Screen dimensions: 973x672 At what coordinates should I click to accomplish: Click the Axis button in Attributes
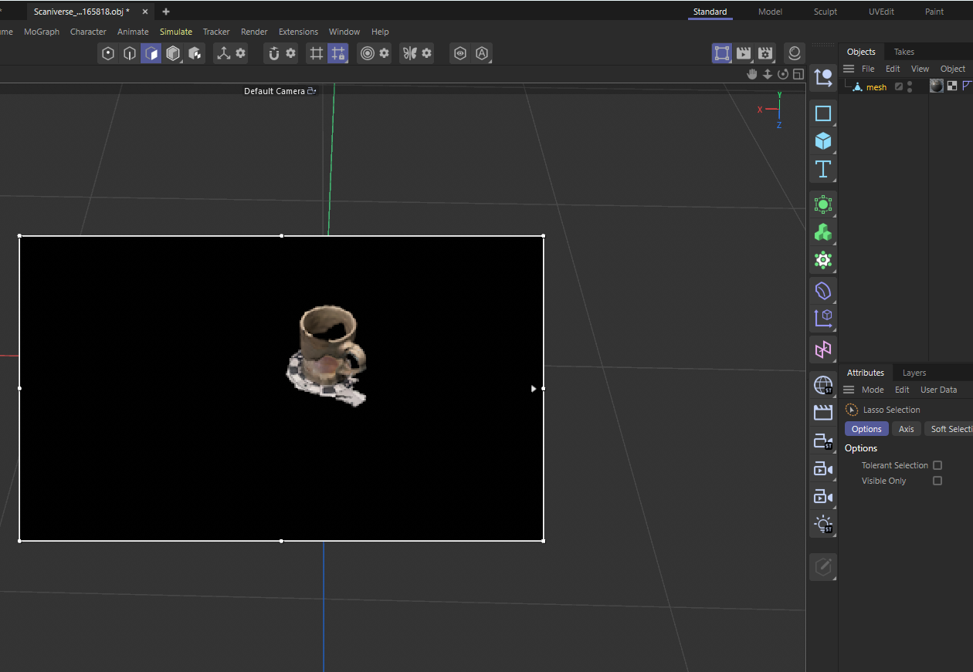pos(907,428)
